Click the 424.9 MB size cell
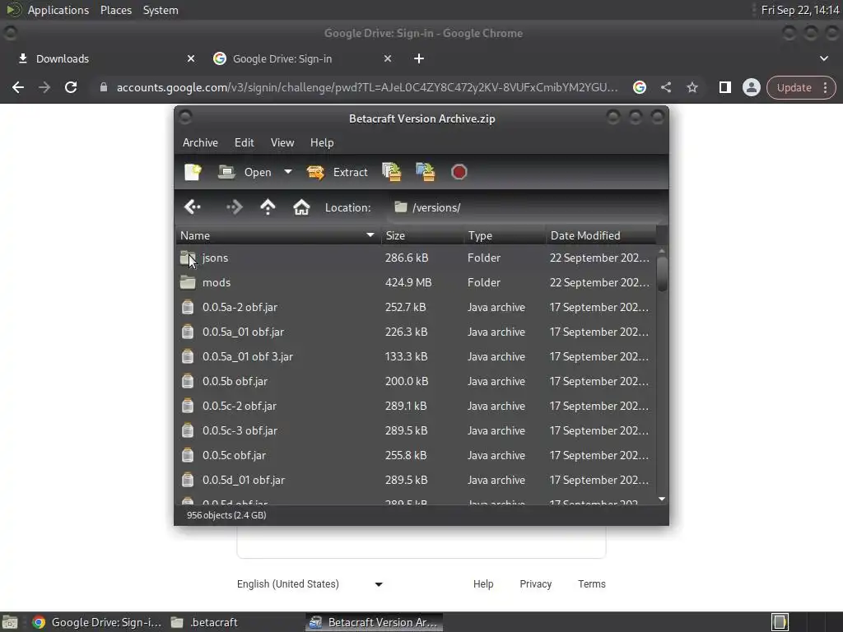 pos(408,283)
